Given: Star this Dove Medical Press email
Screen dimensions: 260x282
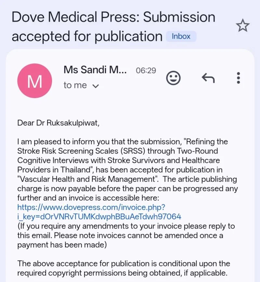Looking at the screenshot, I should 243,25.
